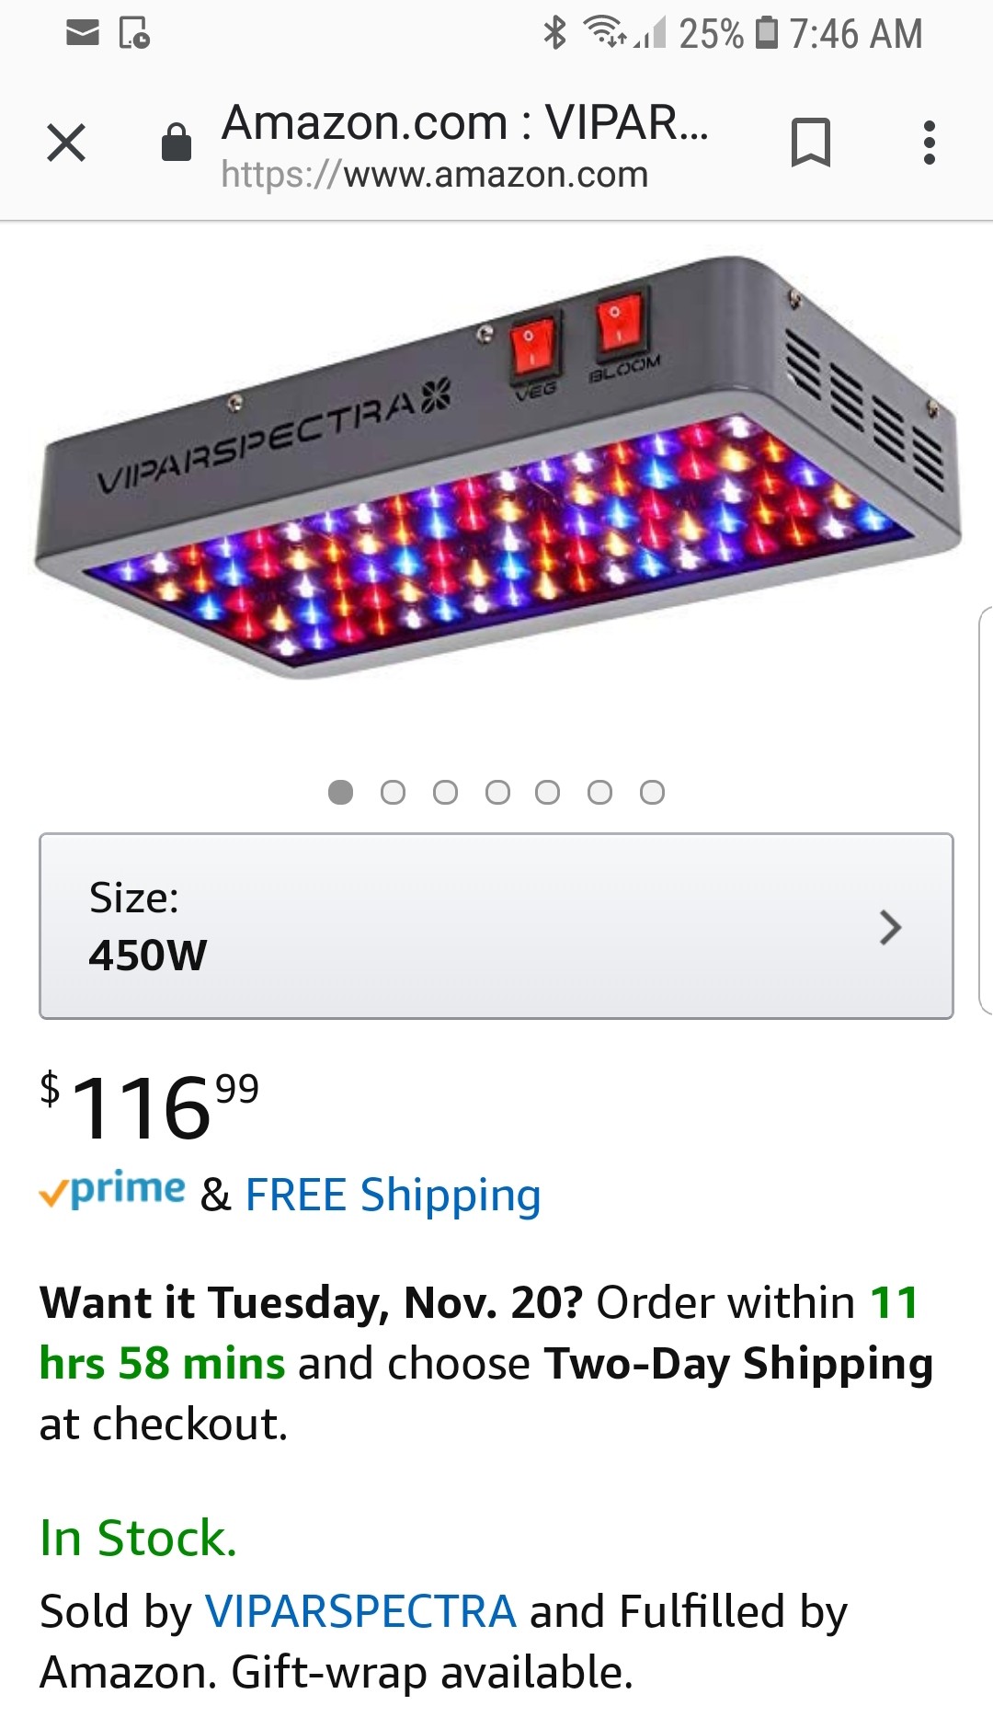Switch to the second image dot

(x=393, y=792)
